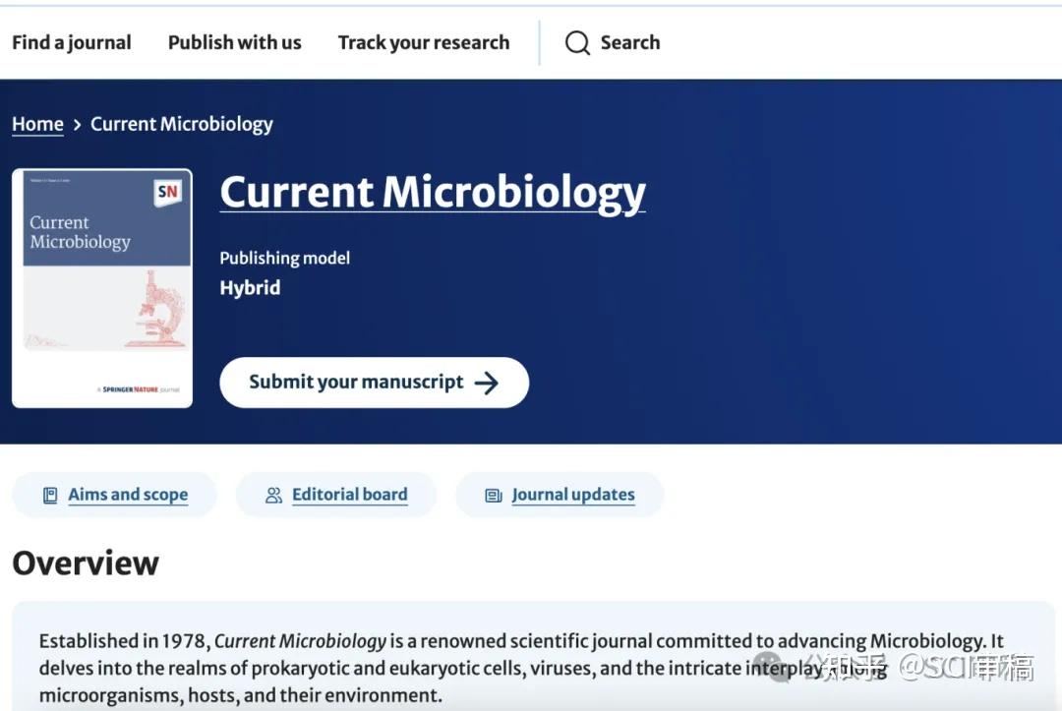The height and width of the screenshot is (711, 1062).
Task: Click the Current Microbiology breadcrumb text
Action: pyautogui.click(x=181, y=124)
